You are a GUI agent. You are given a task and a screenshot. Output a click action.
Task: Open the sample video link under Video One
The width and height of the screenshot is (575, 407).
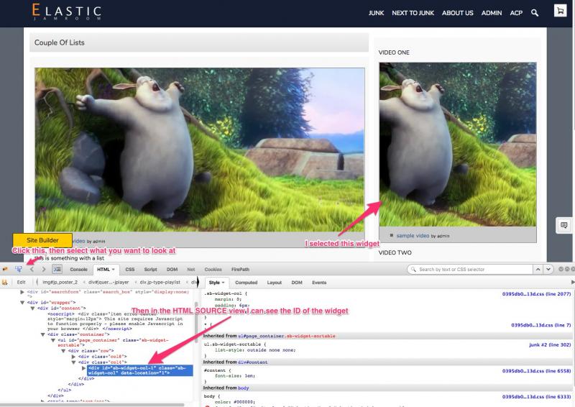413,235
